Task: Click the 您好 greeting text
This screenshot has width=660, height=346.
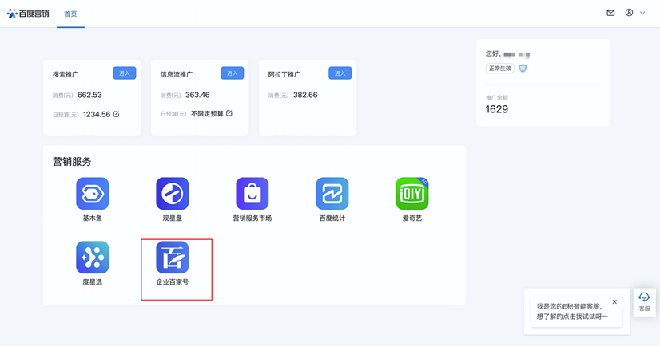Action: [x=492, y=53]
